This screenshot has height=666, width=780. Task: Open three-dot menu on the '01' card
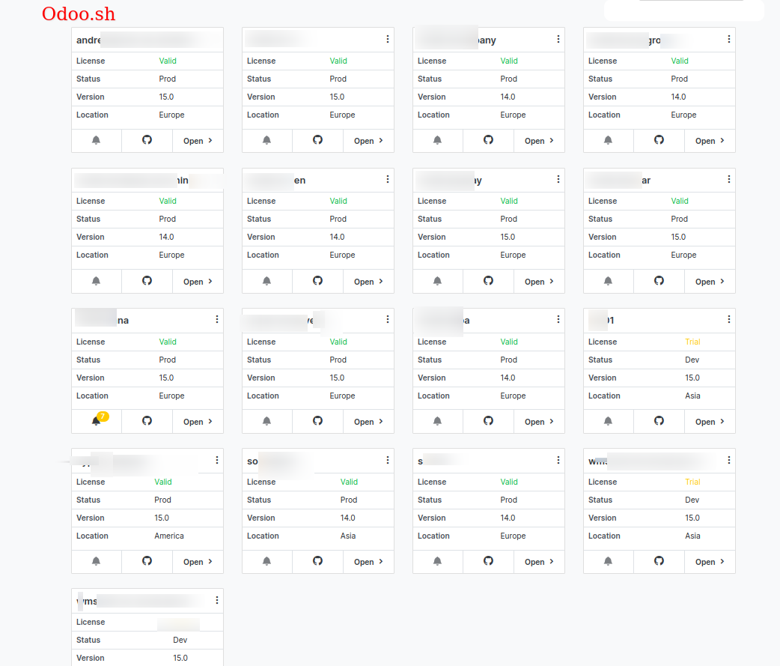(729, 319)
